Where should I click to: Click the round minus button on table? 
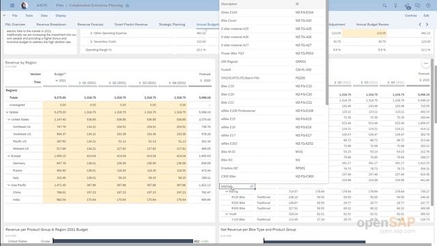coord(426,64)
